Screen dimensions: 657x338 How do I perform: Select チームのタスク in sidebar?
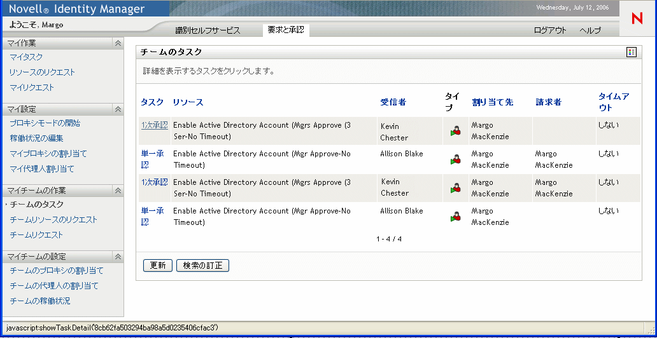(37, 205)
